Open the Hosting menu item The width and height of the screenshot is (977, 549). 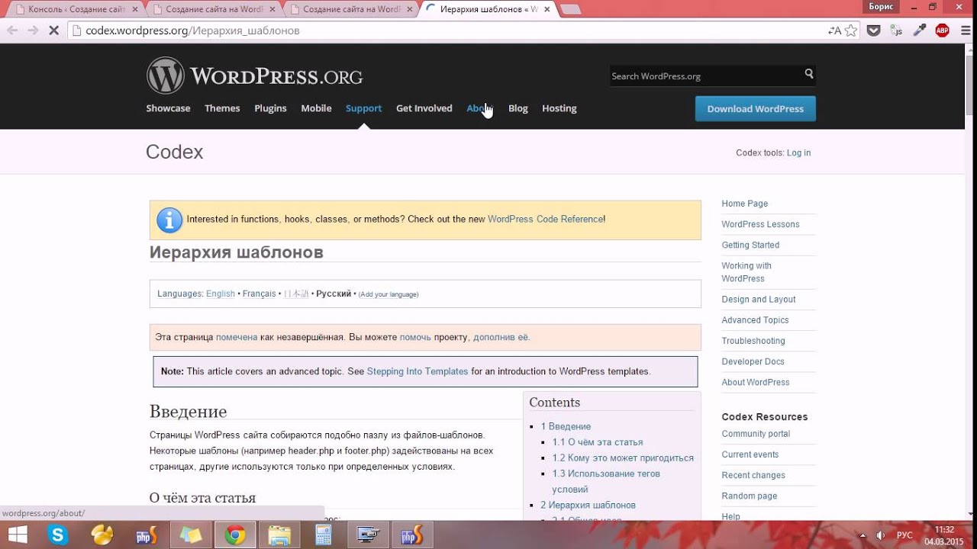coord(559,108)
